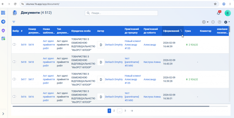This screenshot has height=118, width=234.
Task: Open the purple location pin sidebar icon
Action: click(x=3, y=31)
